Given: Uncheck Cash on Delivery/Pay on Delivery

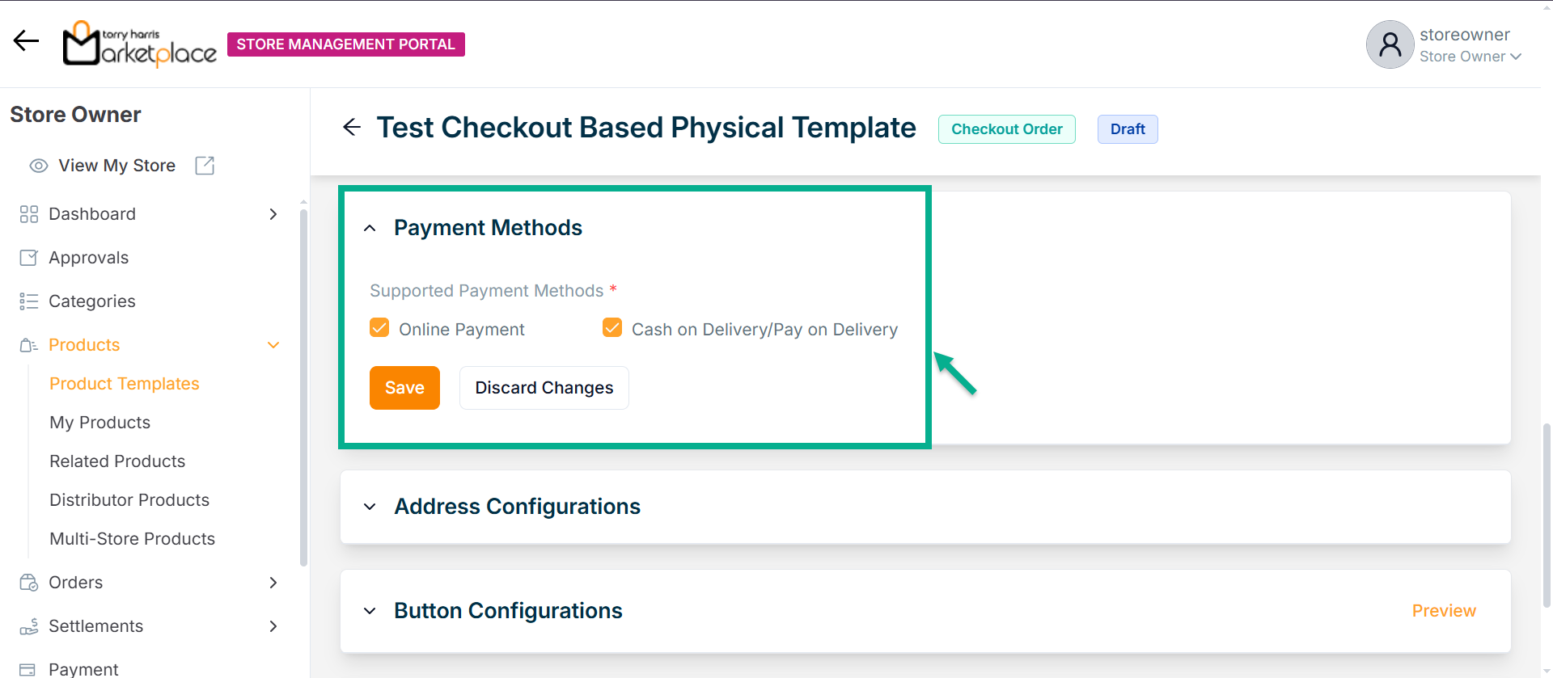Looking at the screenshot, I should (612, 327).
